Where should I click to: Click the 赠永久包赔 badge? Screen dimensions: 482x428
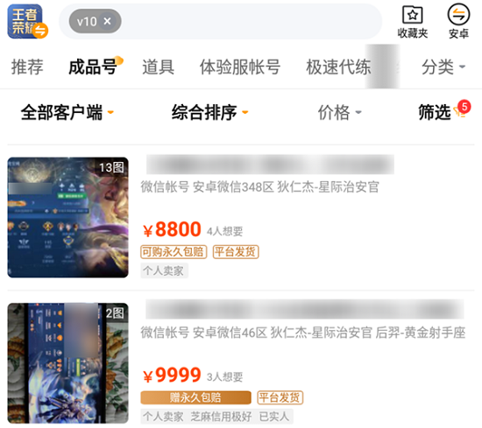click(195, 397)
